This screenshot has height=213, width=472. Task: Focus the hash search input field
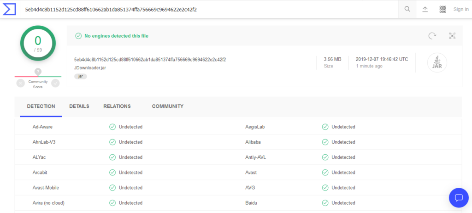(209, 9)
